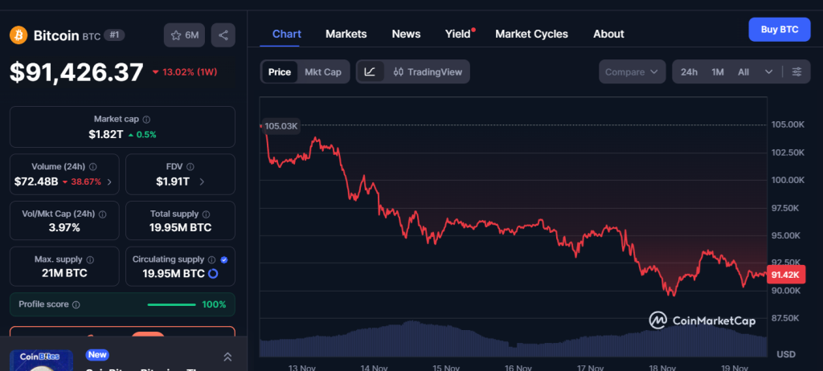This screenshot has height=371, width=823.
Task: Click the $1.91T FDV value
Action: (x=173, y=181)
